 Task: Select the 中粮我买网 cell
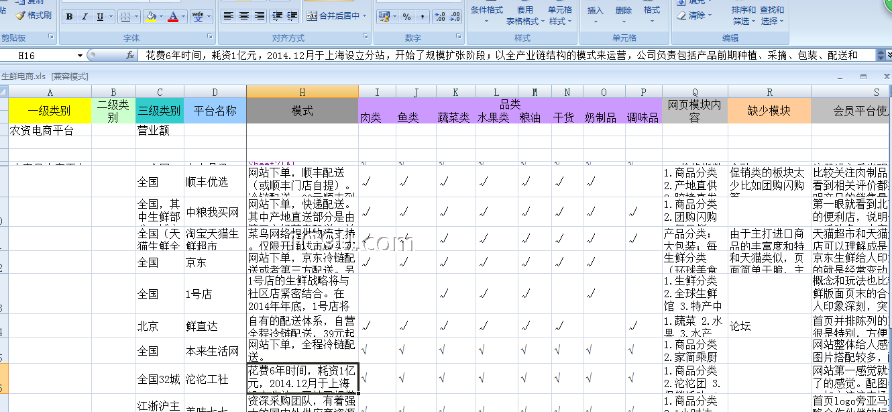(x=215, y=212)
